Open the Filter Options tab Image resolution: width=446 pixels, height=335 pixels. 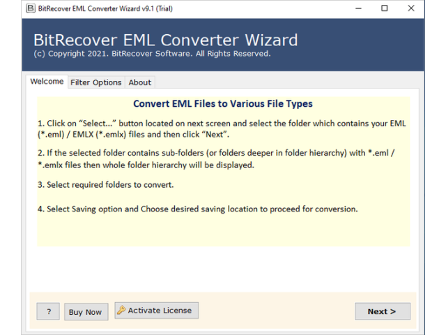tap(96, 82)
